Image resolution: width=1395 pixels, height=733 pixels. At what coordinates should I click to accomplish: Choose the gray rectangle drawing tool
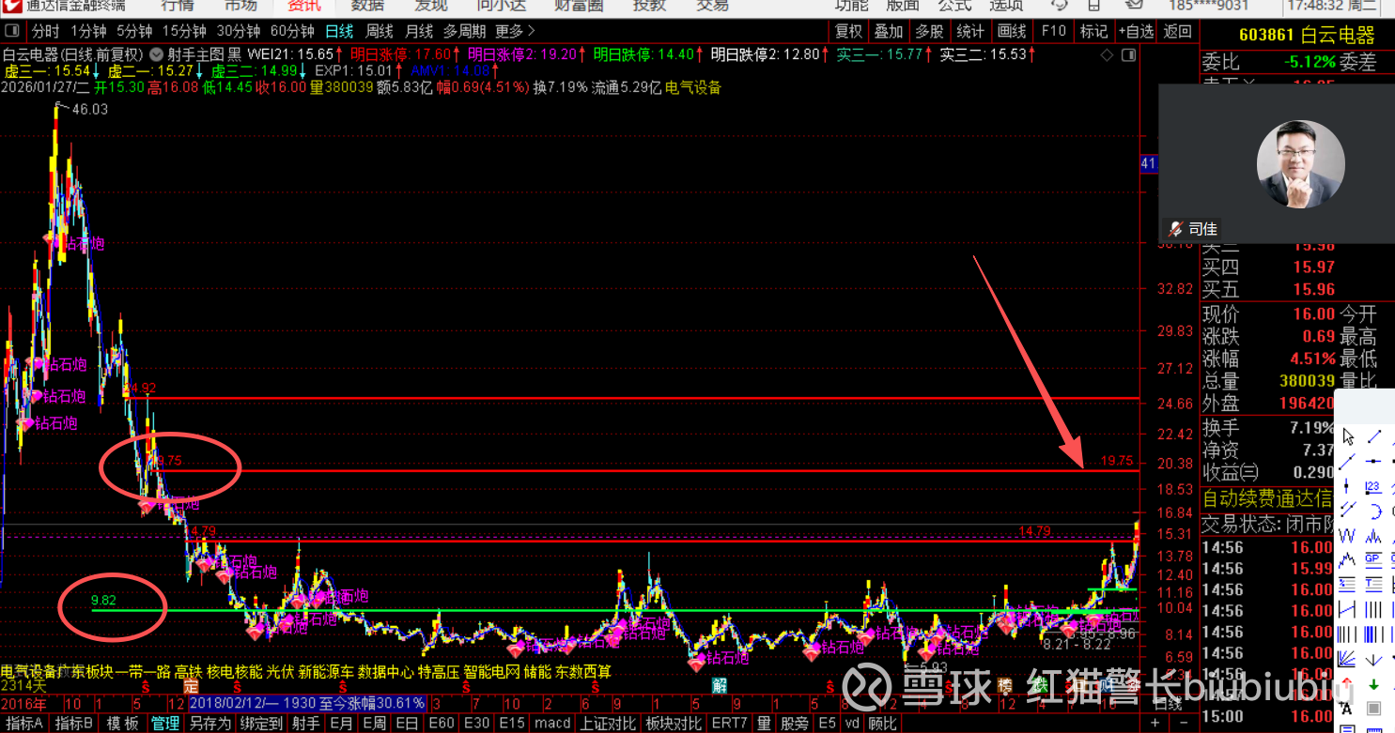(x=1373, y=708)
